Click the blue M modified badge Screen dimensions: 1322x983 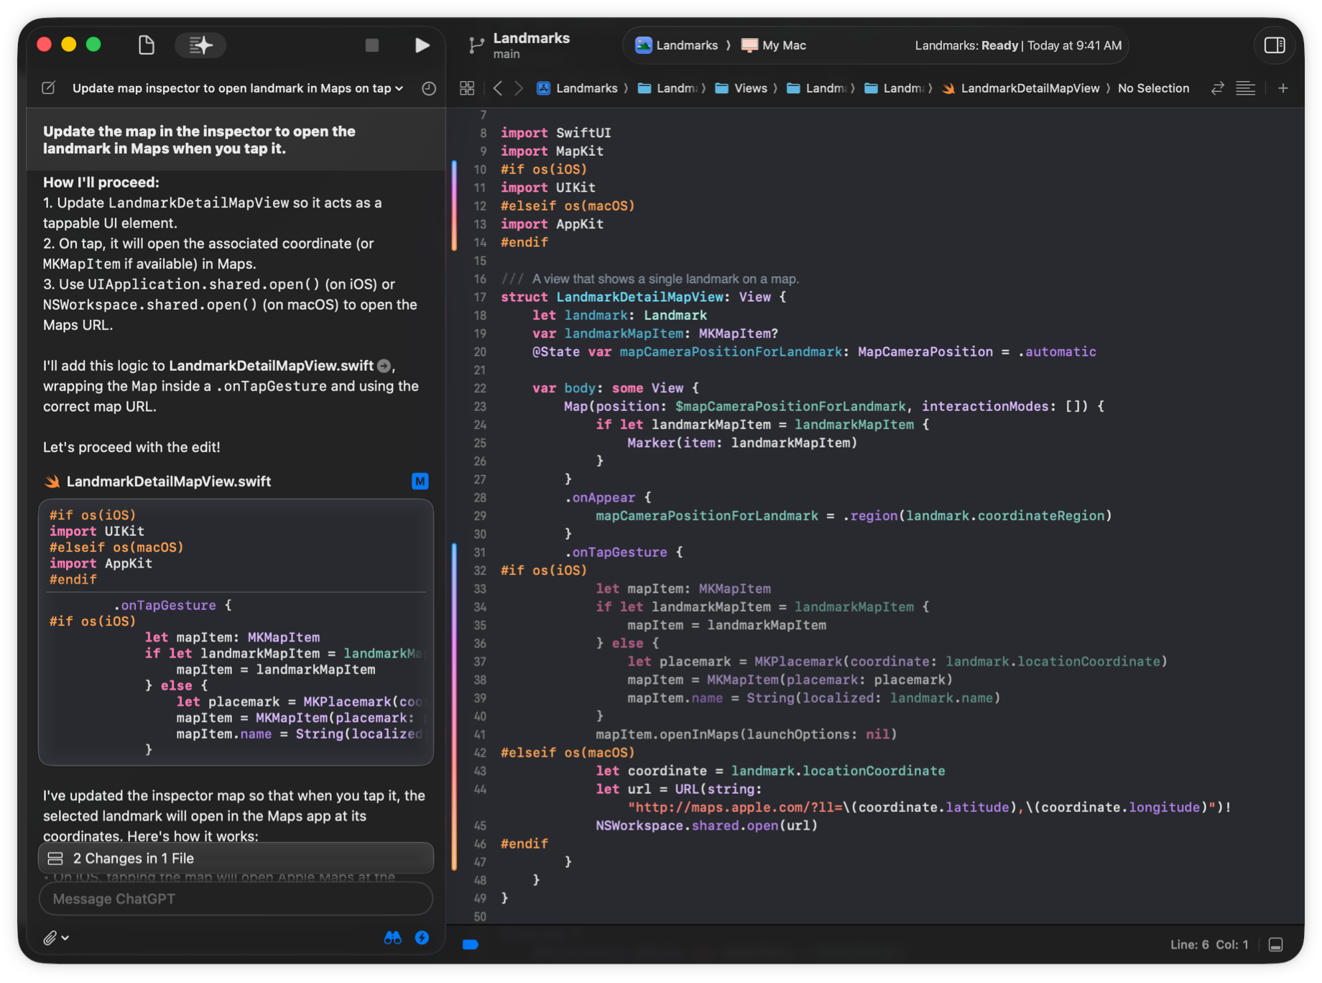point(420,481)
